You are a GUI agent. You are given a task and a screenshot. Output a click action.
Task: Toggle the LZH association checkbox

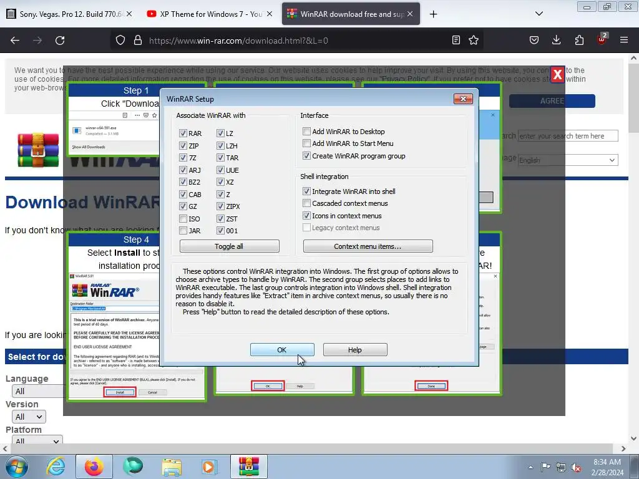click(x=220, y=145)
